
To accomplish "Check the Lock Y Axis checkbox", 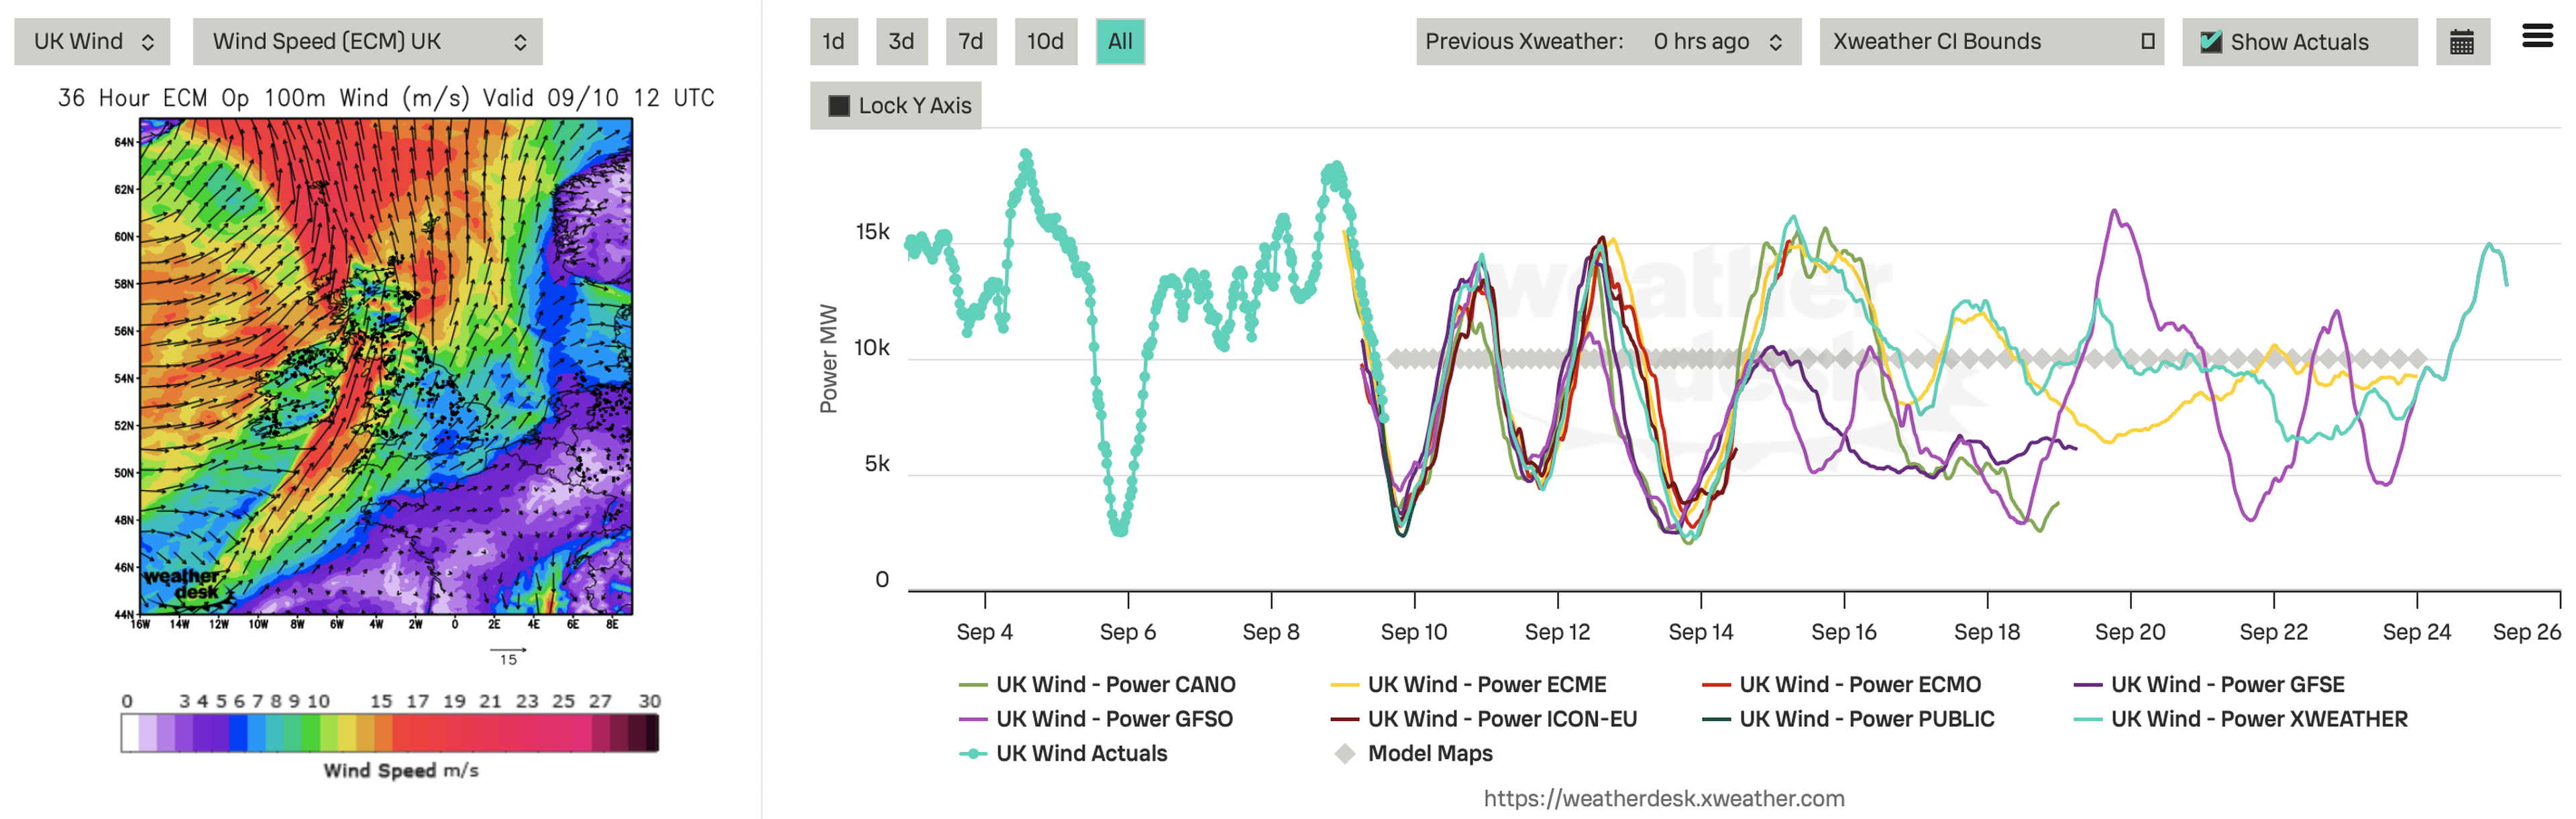I will coord(839,105).
